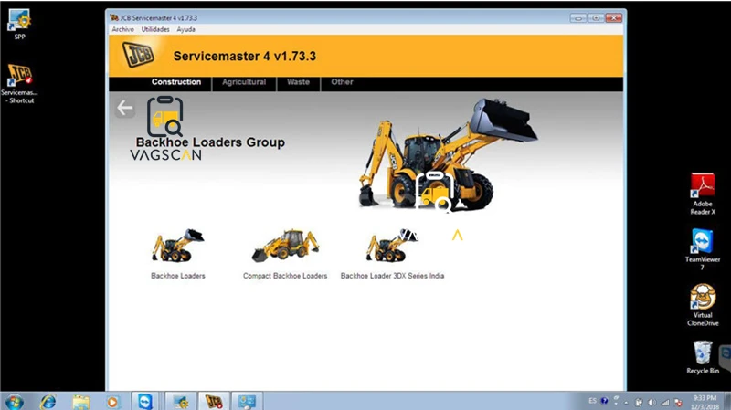Select the Virtual CloneDrive desktop icon
731x410 pixels.
click(703, 305)
